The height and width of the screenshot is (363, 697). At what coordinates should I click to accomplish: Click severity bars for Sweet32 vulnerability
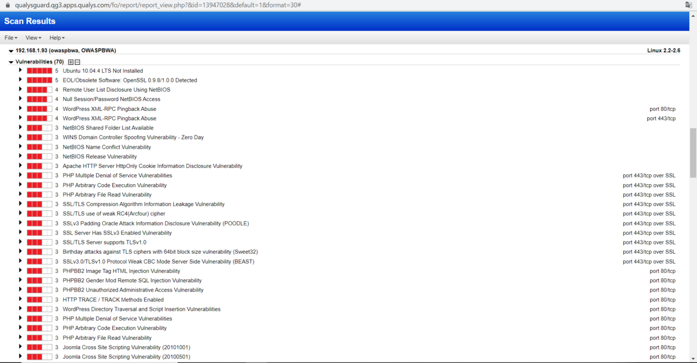point(38,251)
